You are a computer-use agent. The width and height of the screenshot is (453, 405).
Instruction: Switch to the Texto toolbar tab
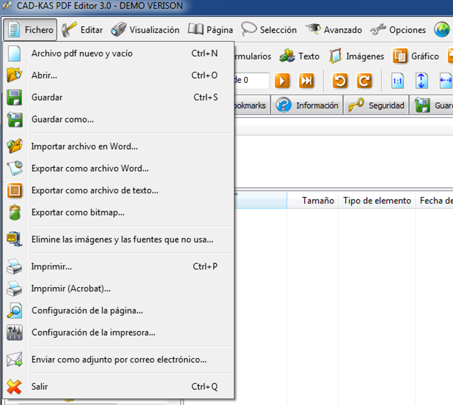[299, 56]
